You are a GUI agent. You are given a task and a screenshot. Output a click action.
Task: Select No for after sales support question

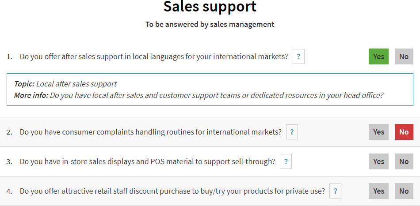404,56
